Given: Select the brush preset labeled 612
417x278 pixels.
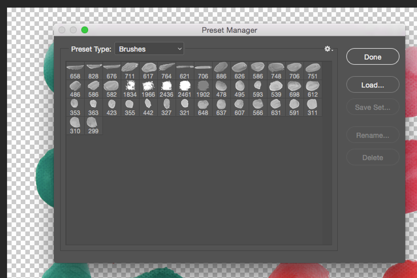Looking at the screenshot, I should point(313,89).
